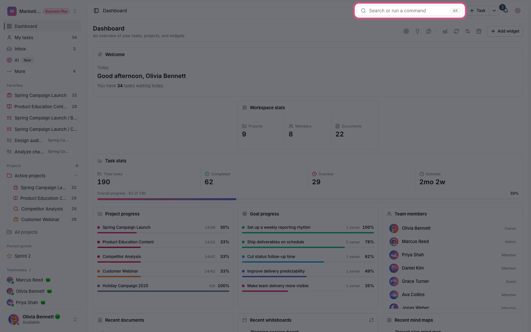Open Spring Campaign Launch favorite
This screenshot has width=531, height=332.
click(x=42, y=95)
